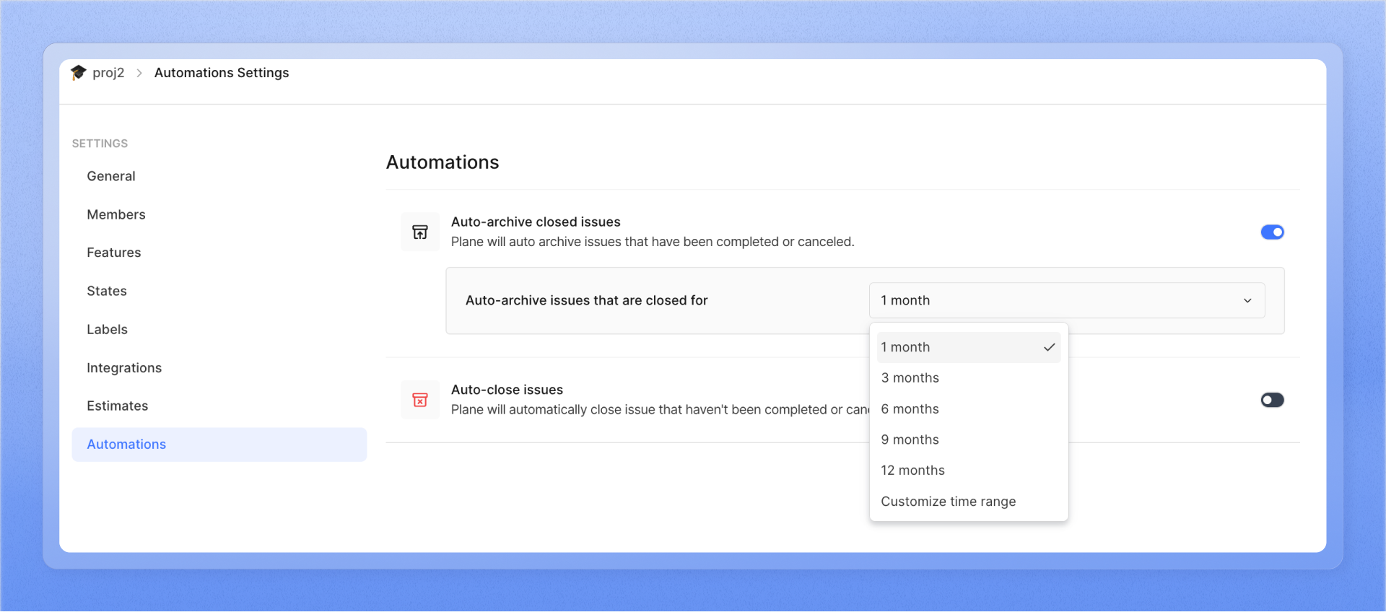Choose 3 months from the list

click(x=969, y=378)
